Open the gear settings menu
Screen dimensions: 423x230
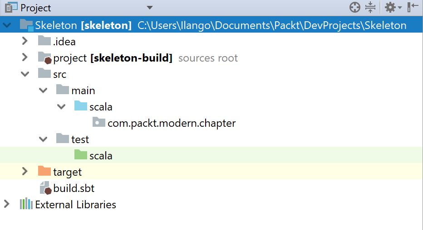pyautogui.click(x=393, y=7)
